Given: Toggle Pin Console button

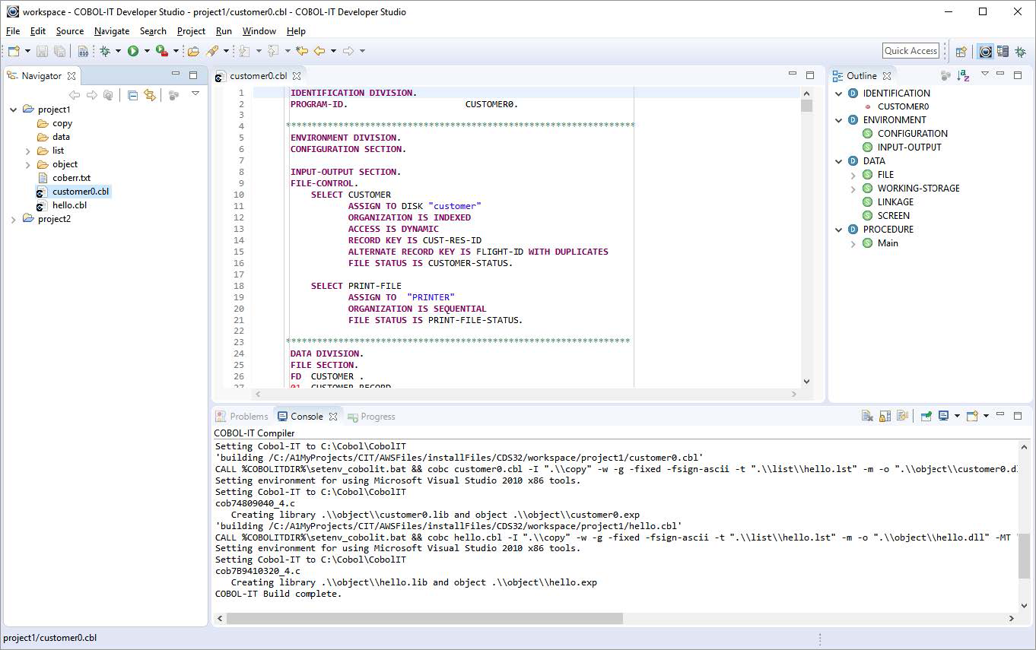Looking at the screenshot, I should [x=926, y=416].
